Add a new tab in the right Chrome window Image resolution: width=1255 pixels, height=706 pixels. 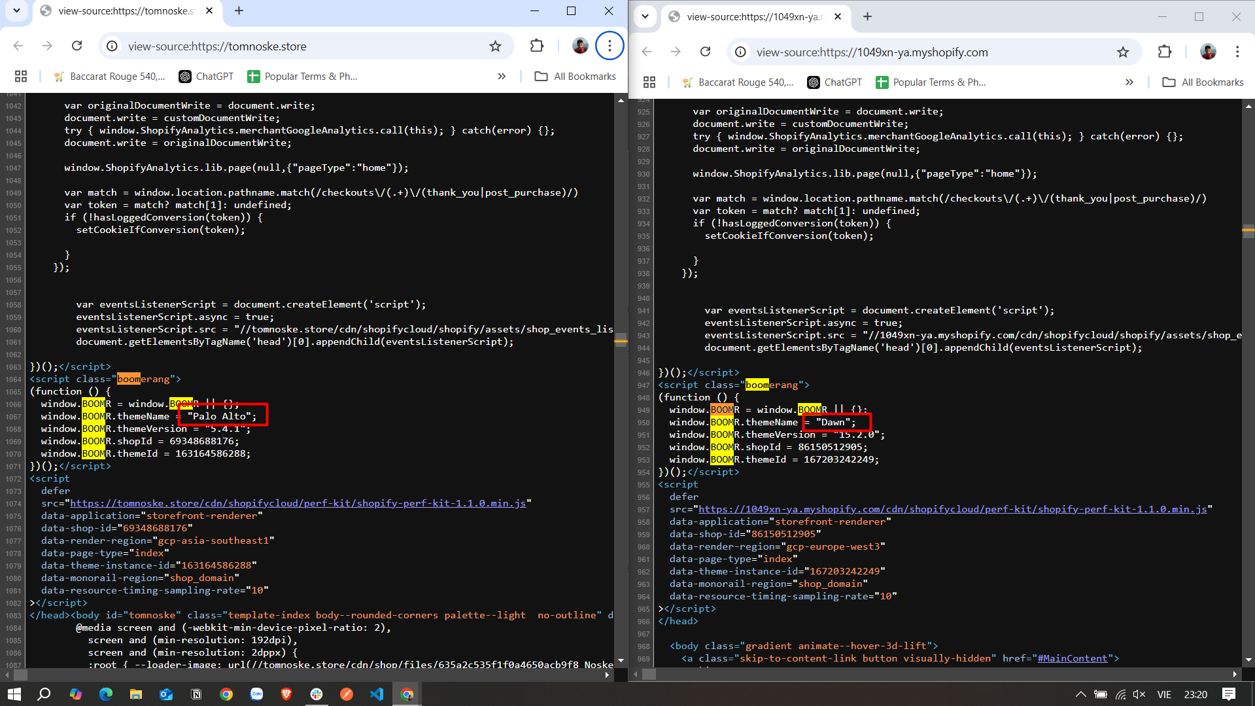click(x=867, y=16)
